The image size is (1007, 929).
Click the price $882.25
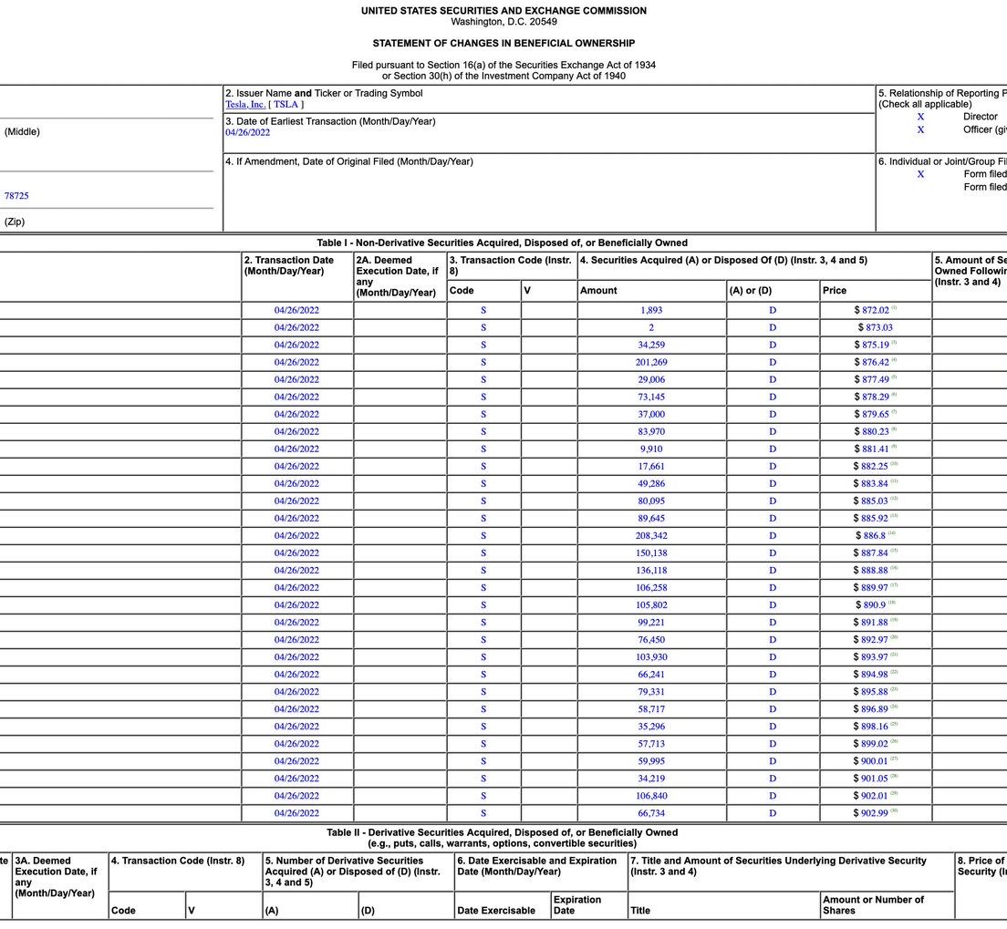(x=871, y=466)
